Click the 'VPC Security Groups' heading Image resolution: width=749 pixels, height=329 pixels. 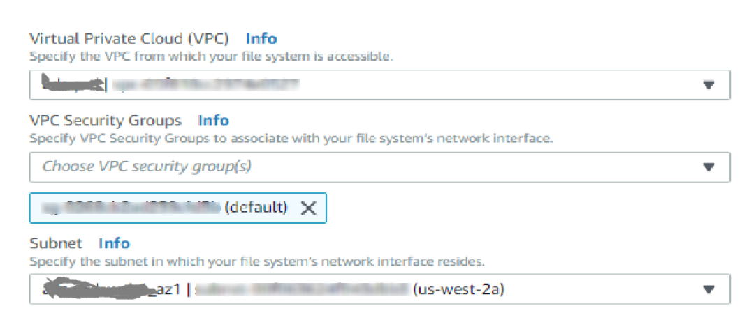tap(105, 121)
